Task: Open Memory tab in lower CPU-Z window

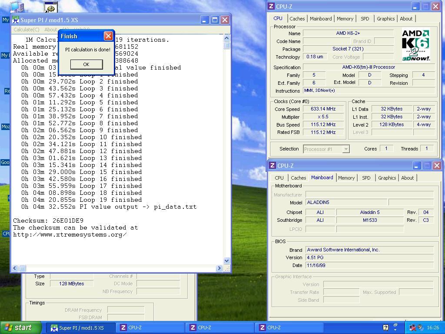Action: point(346,178)
